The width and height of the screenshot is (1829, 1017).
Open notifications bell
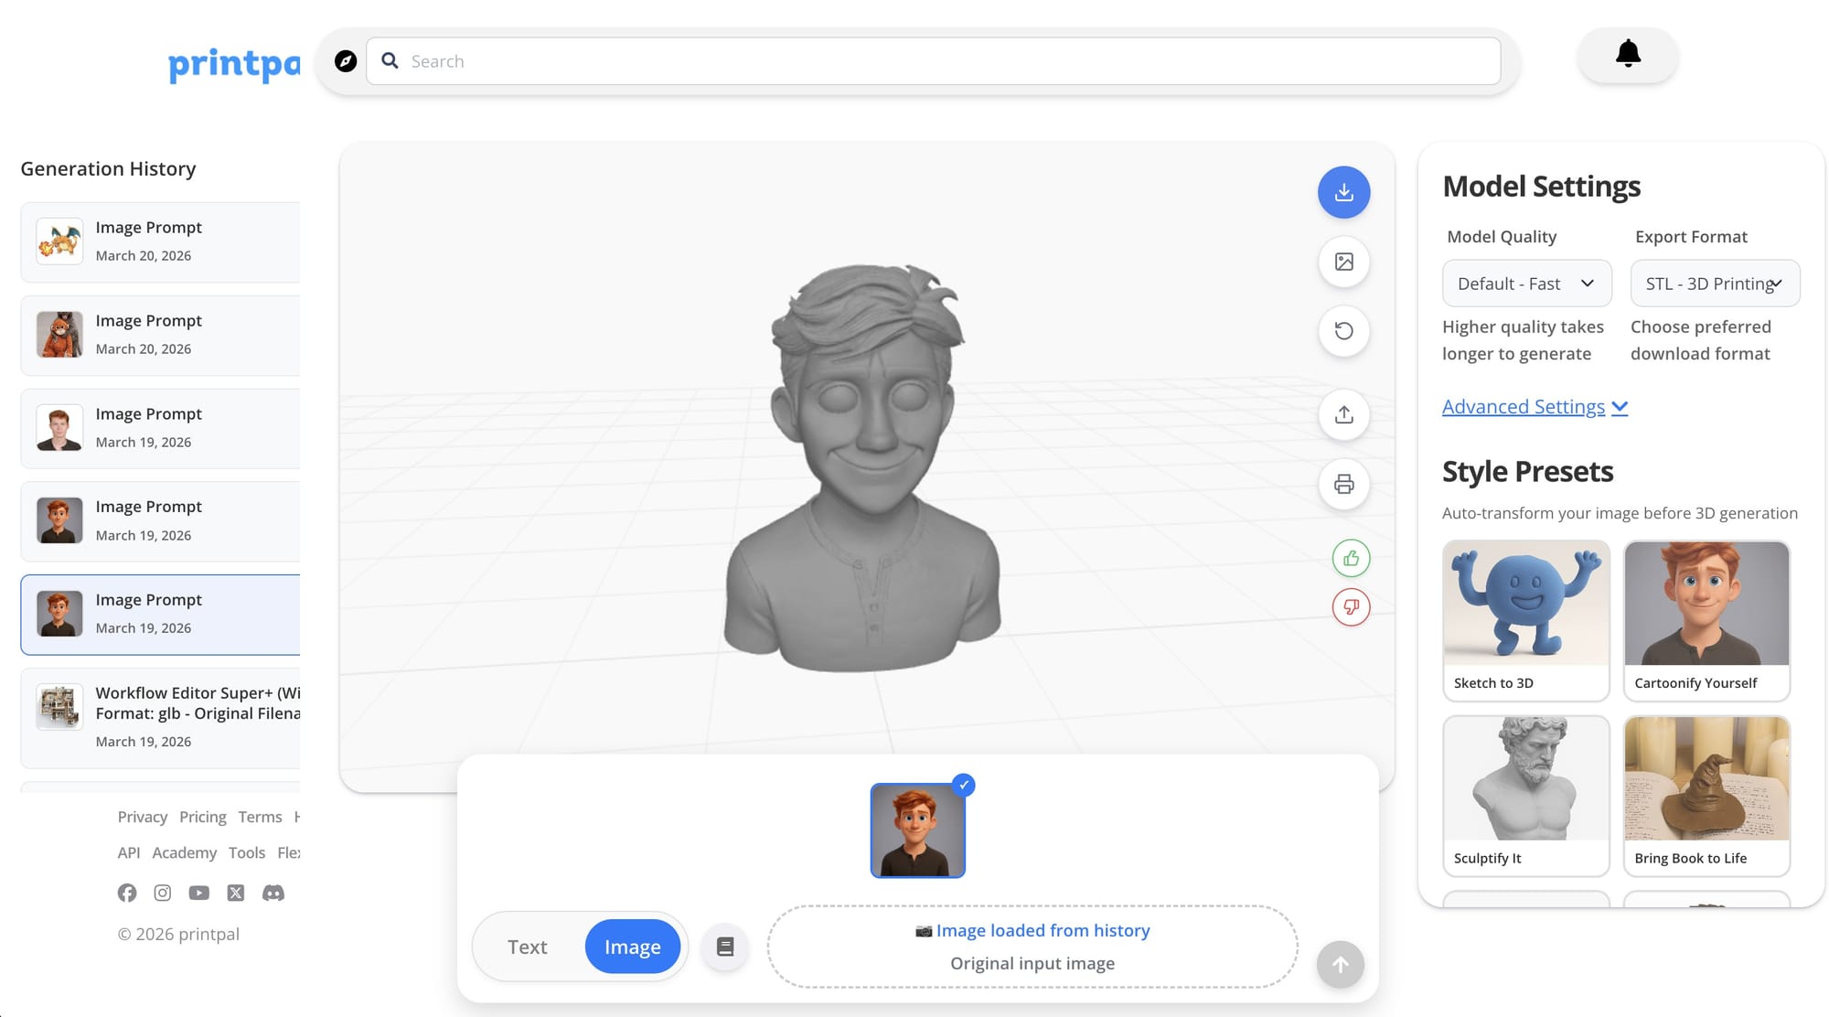click(1628, 55)
